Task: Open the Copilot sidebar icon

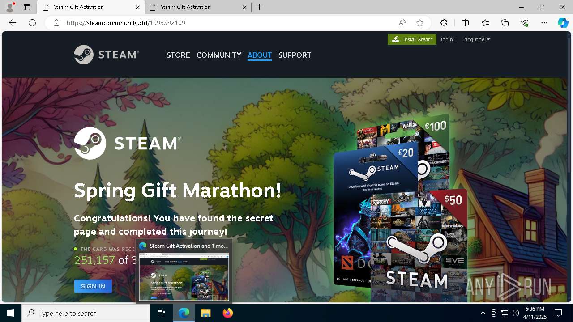Action: [x=563, y=23]
